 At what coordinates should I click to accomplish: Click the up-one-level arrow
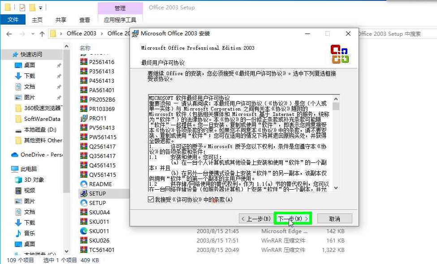coord(42,34)
